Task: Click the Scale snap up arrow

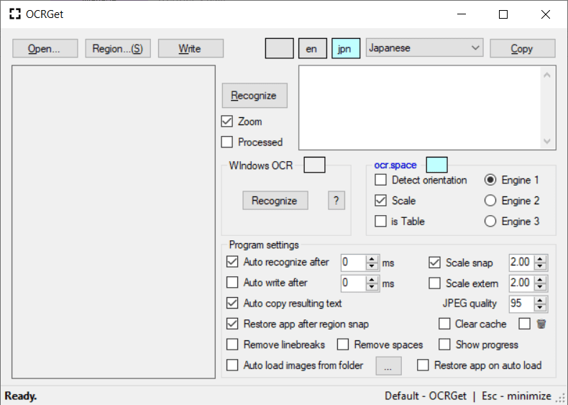Action: coord(541,259)
